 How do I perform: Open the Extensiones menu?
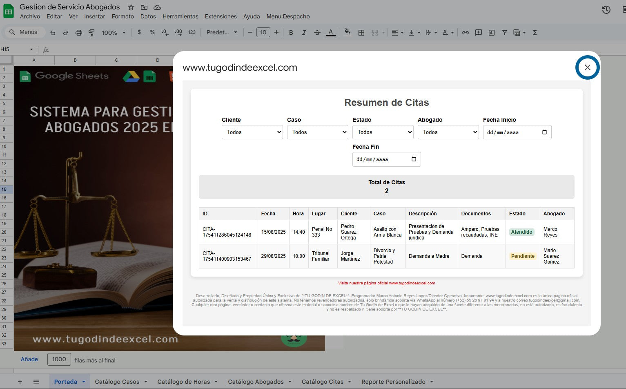(221, 16)
